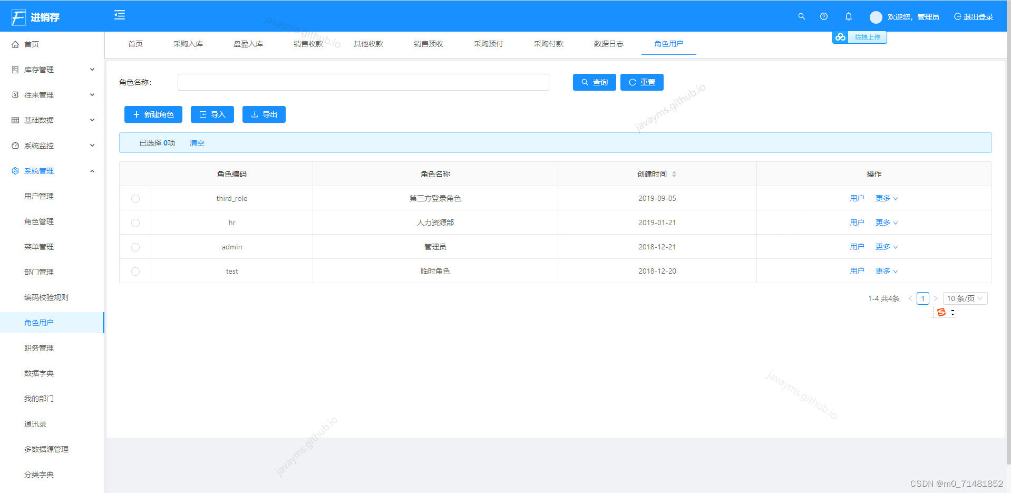The width and height of the screenshot is (1011, 493).
Task: Click the 导出 export button
Action: [264, 114]
